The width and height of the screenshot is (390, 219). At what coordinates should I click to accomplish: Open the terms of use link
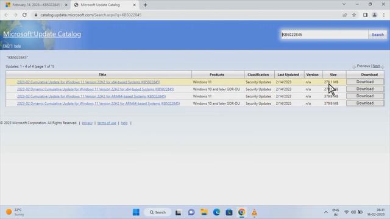click(107, 123)
